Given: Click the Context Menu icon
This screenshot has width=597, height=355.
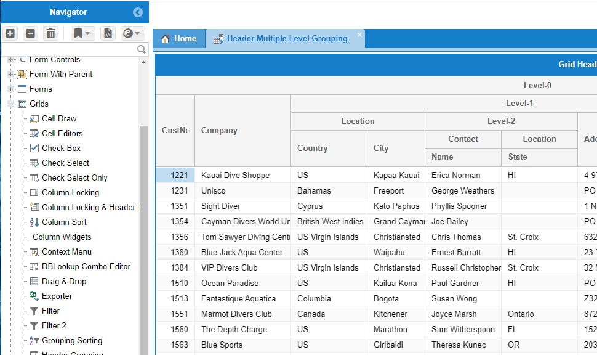Looking at the screenshot, I should coord(34,251).
